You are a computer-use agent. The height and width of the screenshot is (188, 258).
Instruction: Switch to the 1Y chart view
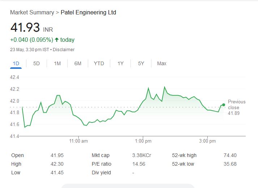pos(120,63)
